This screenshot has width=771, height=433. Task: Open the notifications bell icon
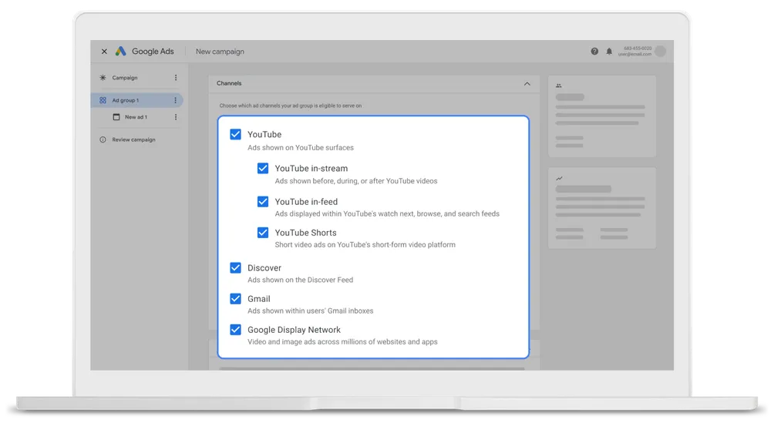pyautogui.click(x=609, y=52)
